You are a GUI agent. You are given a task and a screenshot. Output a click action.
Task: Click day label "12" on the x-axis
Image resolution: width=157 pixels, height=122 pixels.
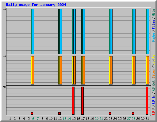point(60,119)
